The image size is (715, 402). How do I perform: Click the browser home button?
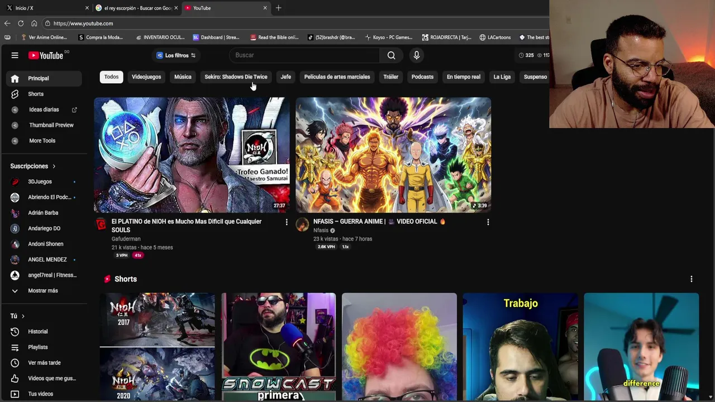[x=34, y=23]
